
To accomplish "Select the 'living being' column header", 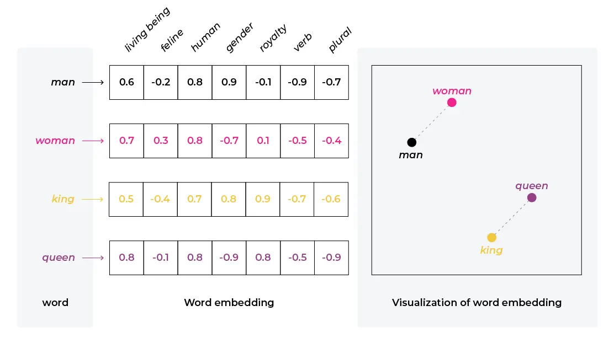I will click(147, 30).
